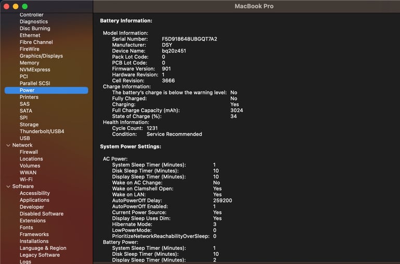The height and width of the screenshot is (264, 400).
Task: Open Developer software item
Action: pos(32,207)
